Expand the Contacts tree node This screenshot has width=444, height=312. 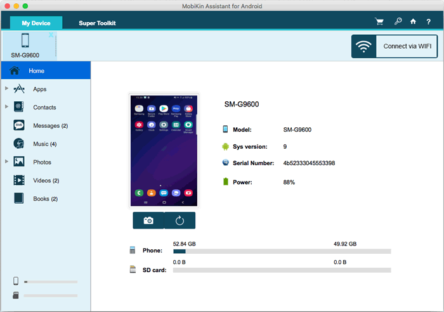click(x=6, y=107)
